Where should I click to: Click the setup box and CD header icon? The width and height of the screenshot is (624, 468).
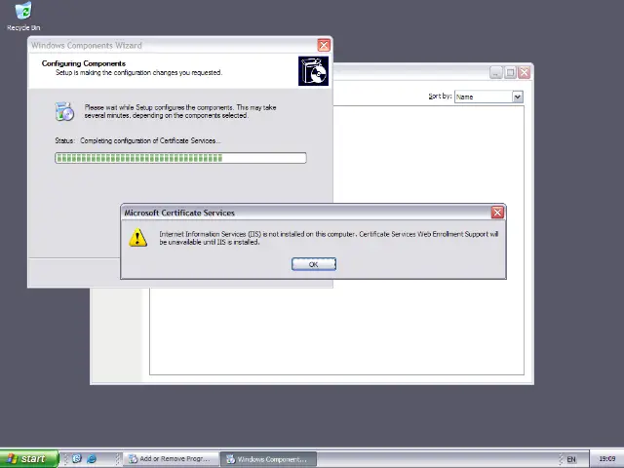point(313,71)
